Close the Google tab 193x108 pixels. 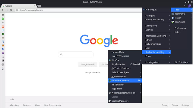coord(34,6)
